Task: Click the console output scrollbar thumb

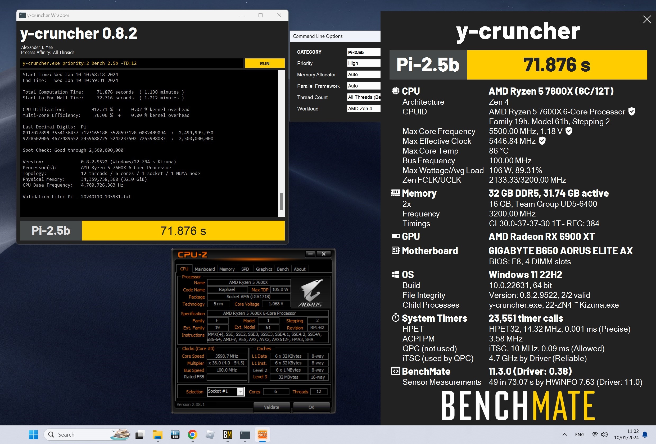Action: coord(281,201)
